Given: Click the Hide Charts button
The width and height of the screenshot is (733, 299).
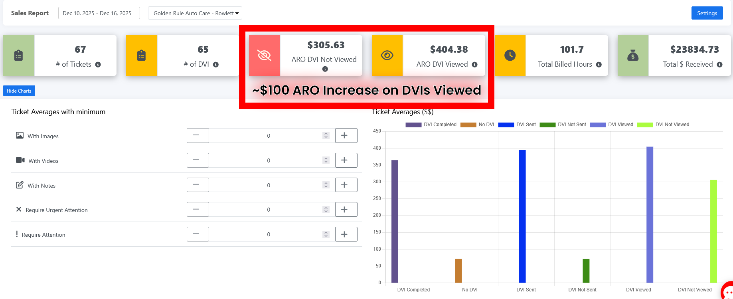Looking at the screenshot, I should pos(19,91).
